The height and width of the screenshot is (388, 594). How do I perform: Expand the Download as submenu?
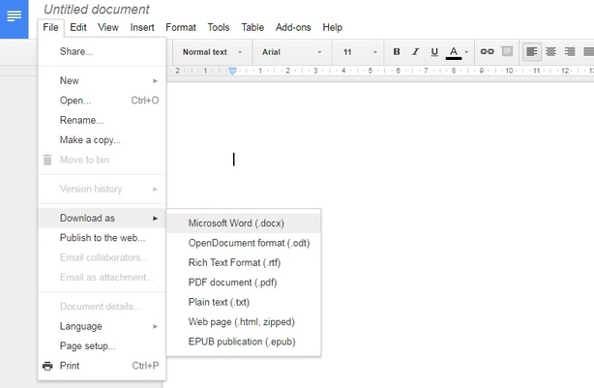coord(102,219)
